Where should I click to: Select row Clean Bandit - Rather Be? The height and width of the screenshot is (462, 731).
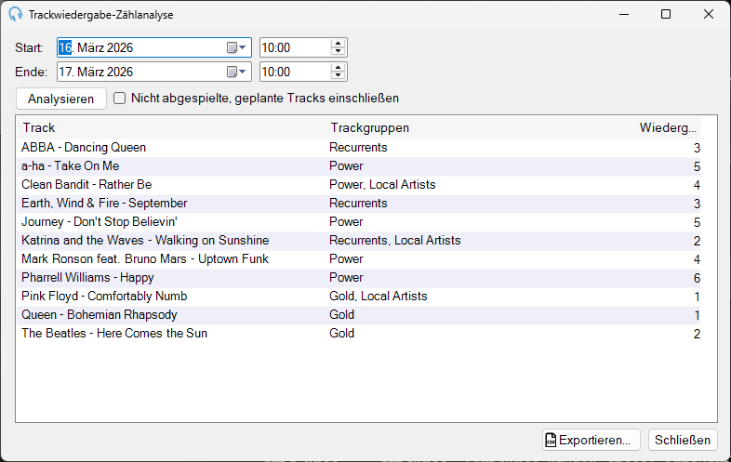click(358, 185)
